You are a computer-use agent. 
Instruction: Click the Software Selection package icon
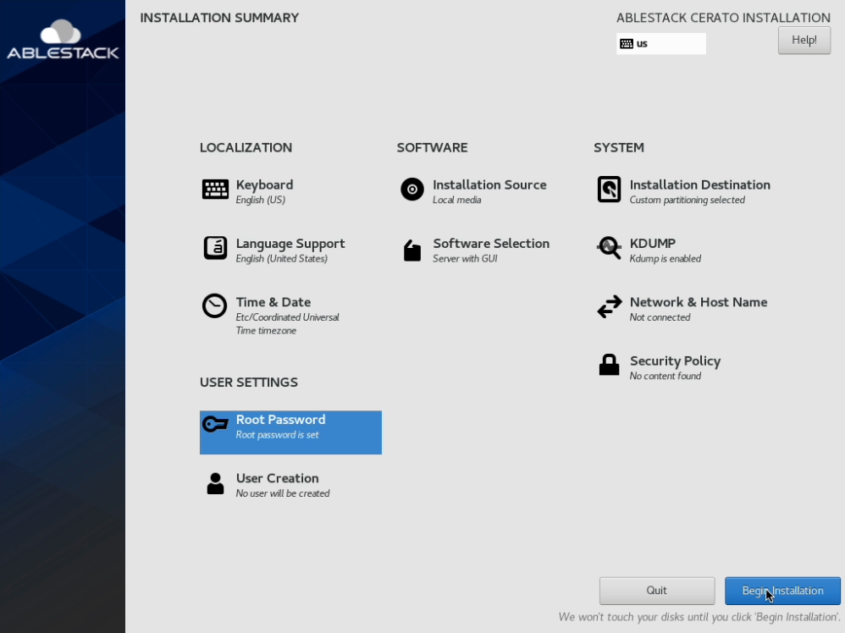click(412, 250)
